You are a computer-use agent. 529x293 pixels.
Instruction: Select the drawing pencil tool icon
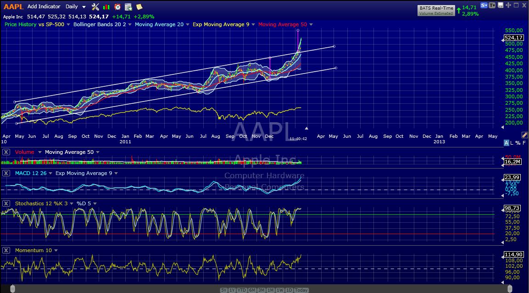524,135
